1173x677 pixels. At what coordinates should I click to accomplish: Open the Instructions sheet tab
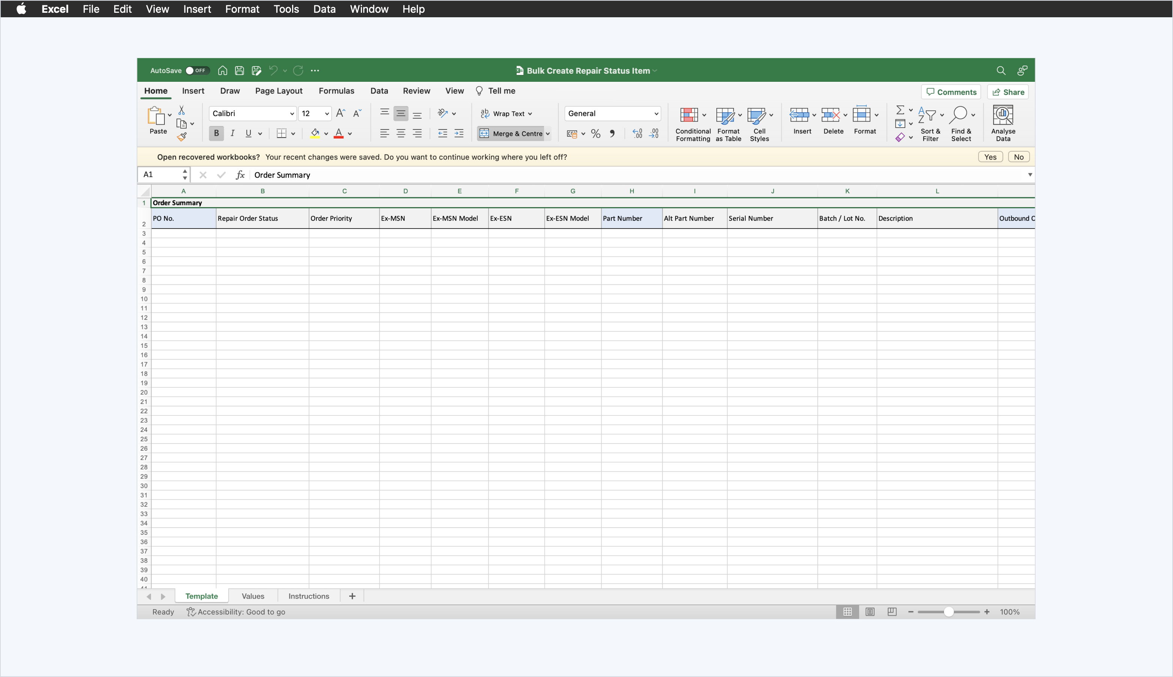pyautogui.click(x=309, y=596)
